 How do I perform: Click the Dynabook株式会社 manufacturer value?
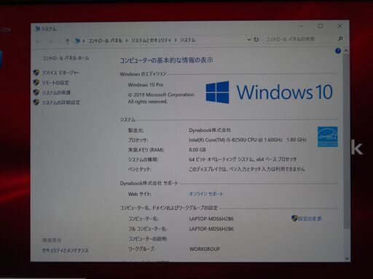(x=210, y=130)
